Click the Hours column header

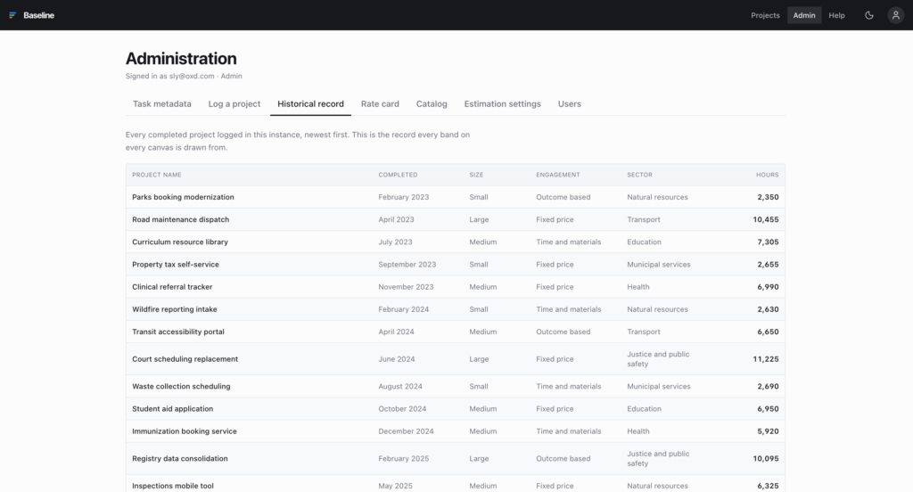767,175
